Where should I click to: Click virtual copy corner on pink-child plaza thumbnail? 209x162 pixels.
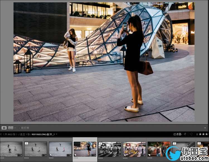[50, 155]
